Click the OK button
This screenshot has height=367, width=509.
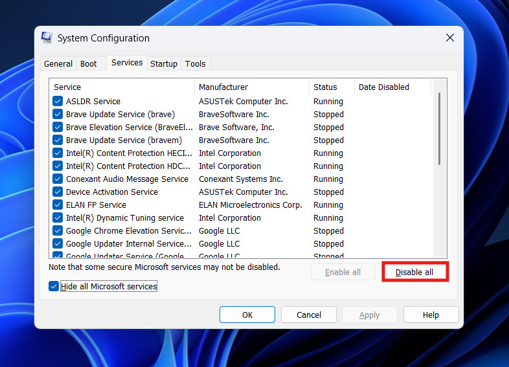[x=247, y=315]
